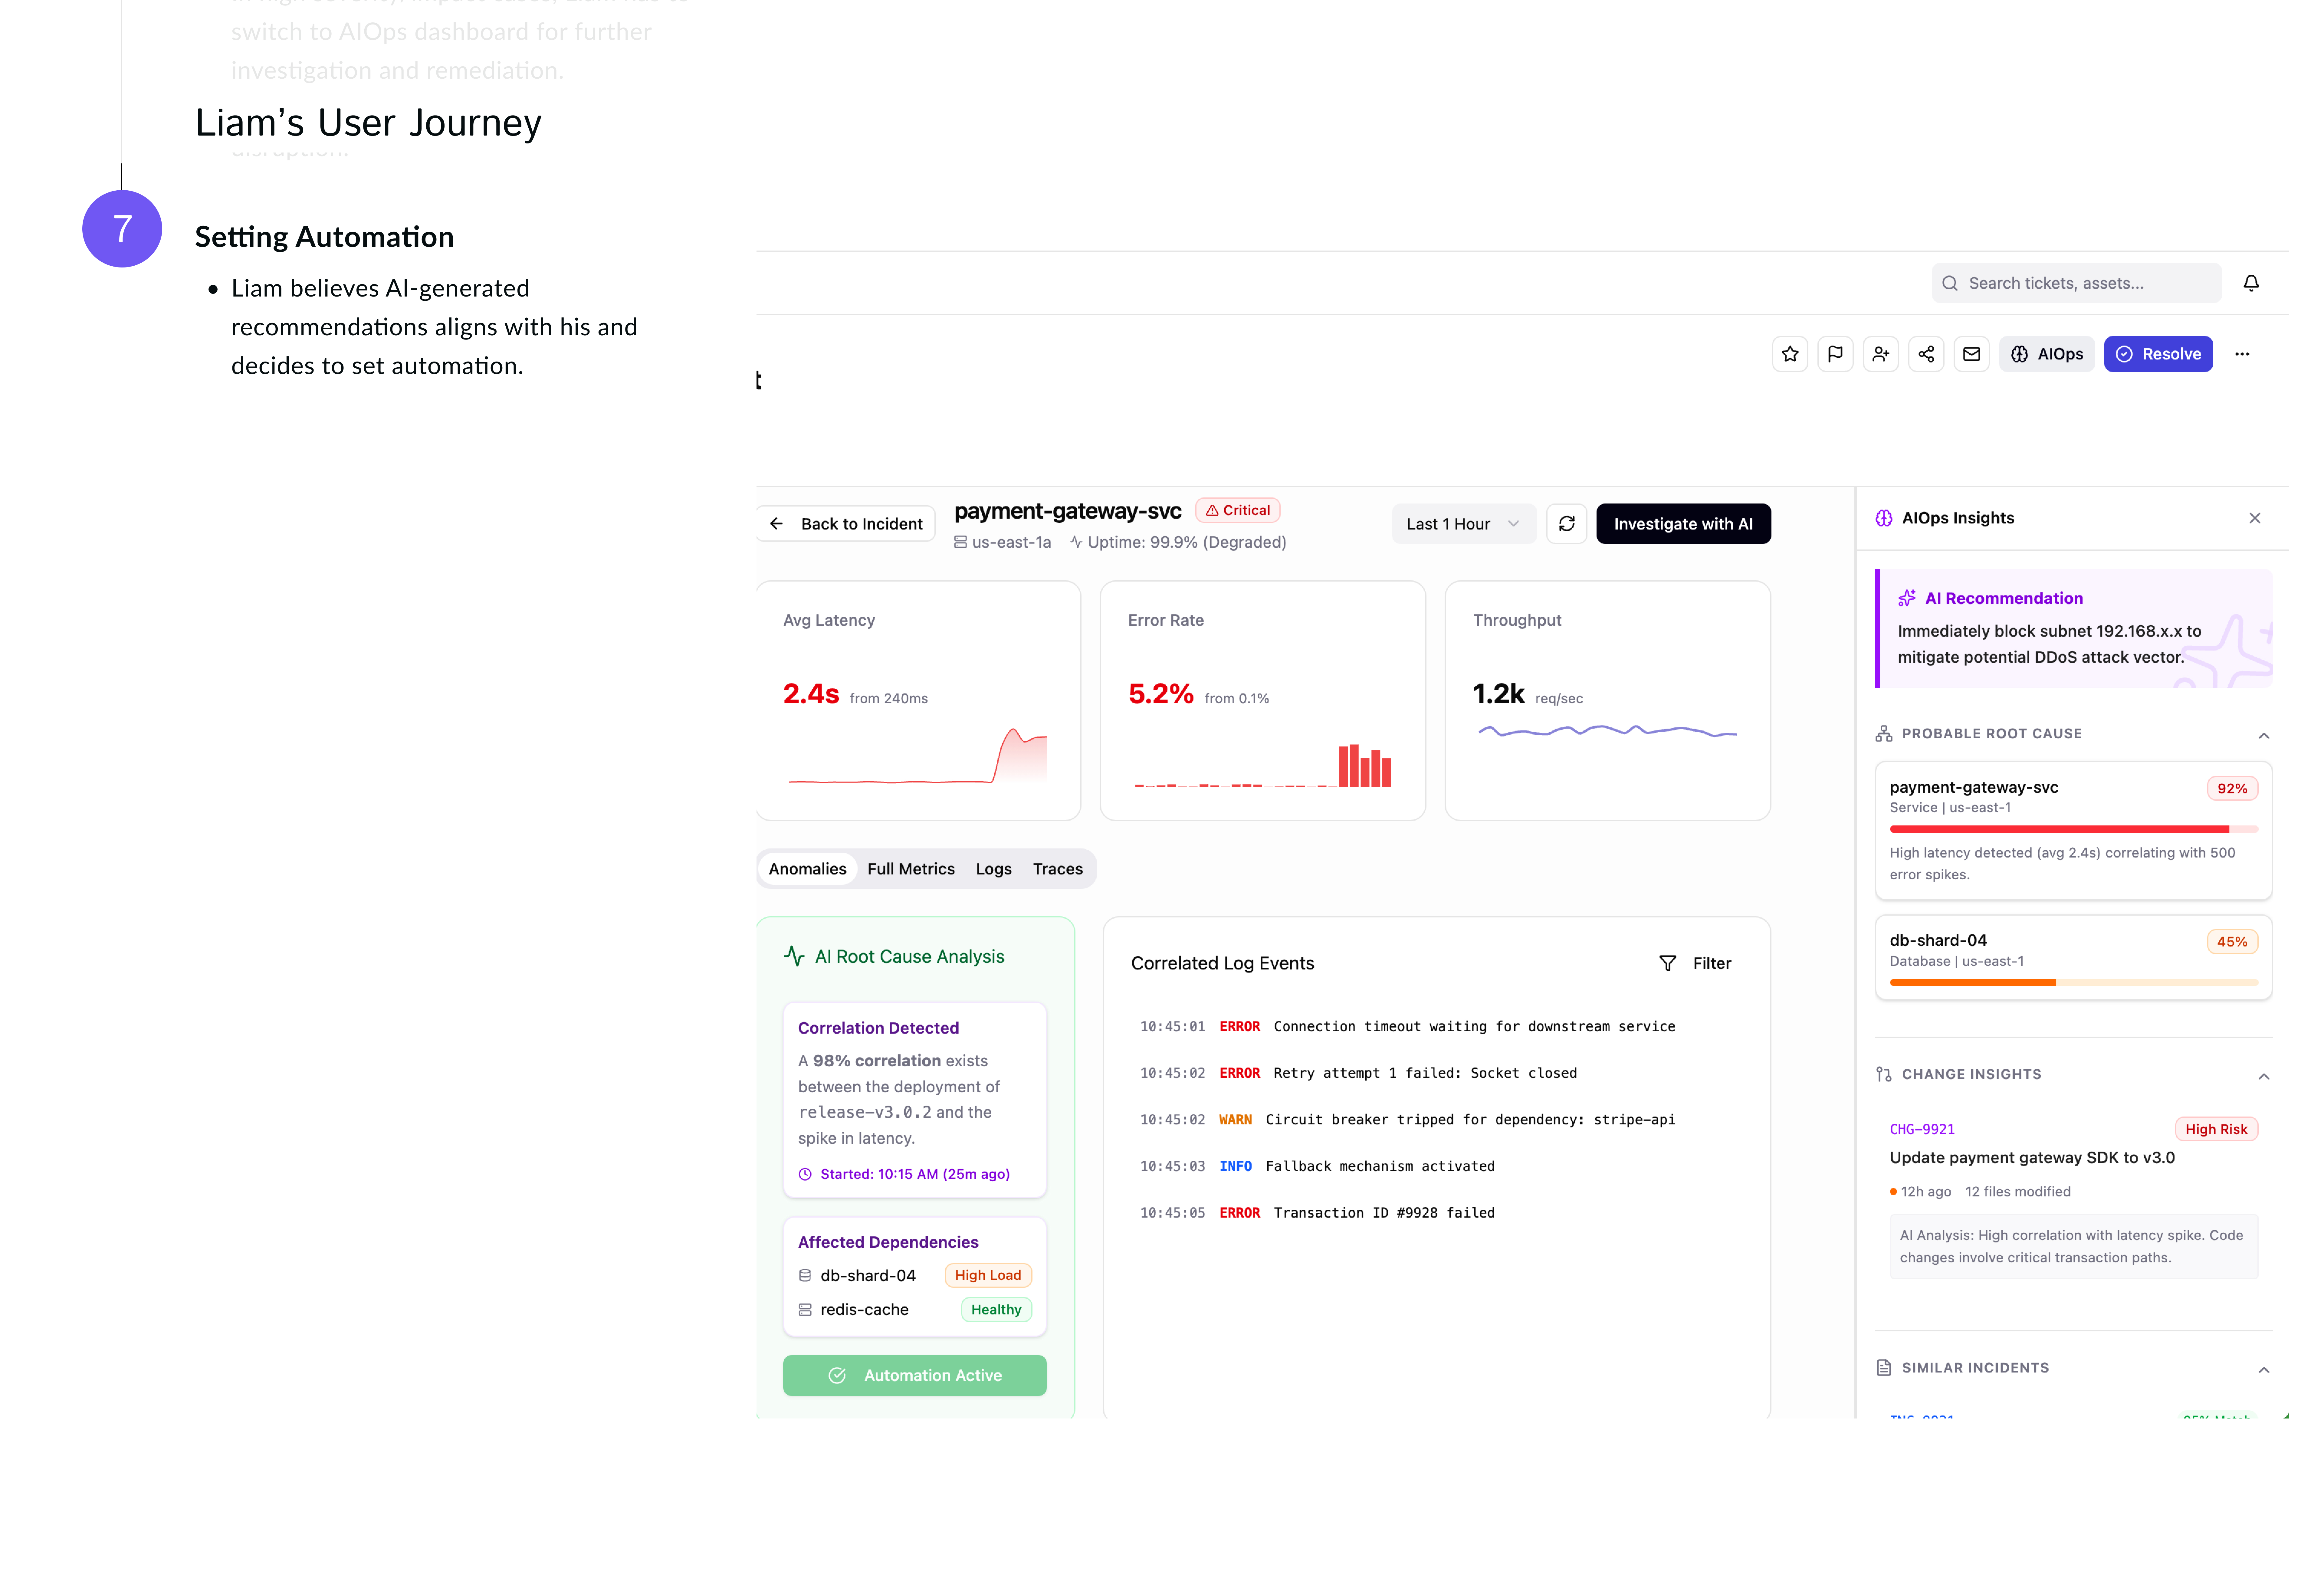
Task: Click the share icon
Action: click(x=1926, y=354)
